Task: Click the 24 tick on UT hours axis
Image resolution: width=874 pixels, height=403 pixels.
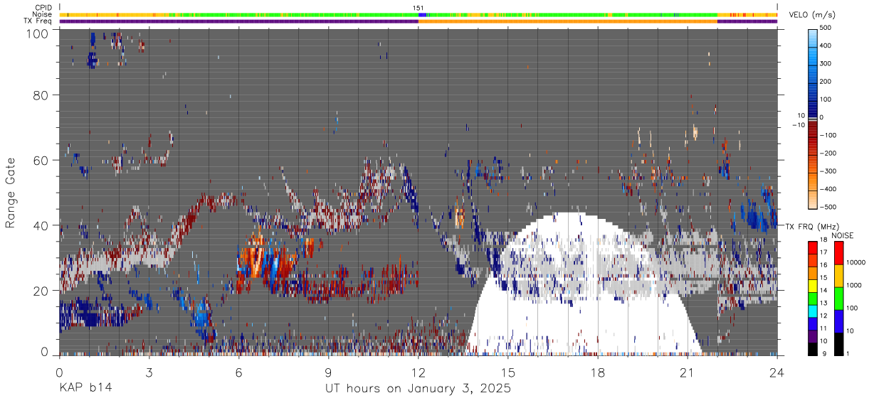Action: point(777,372)
